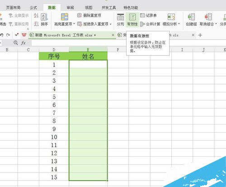The height and width of the screenshot is (187, 226).
Task: Add a new document tab with plus
Action: coord(200,35)
